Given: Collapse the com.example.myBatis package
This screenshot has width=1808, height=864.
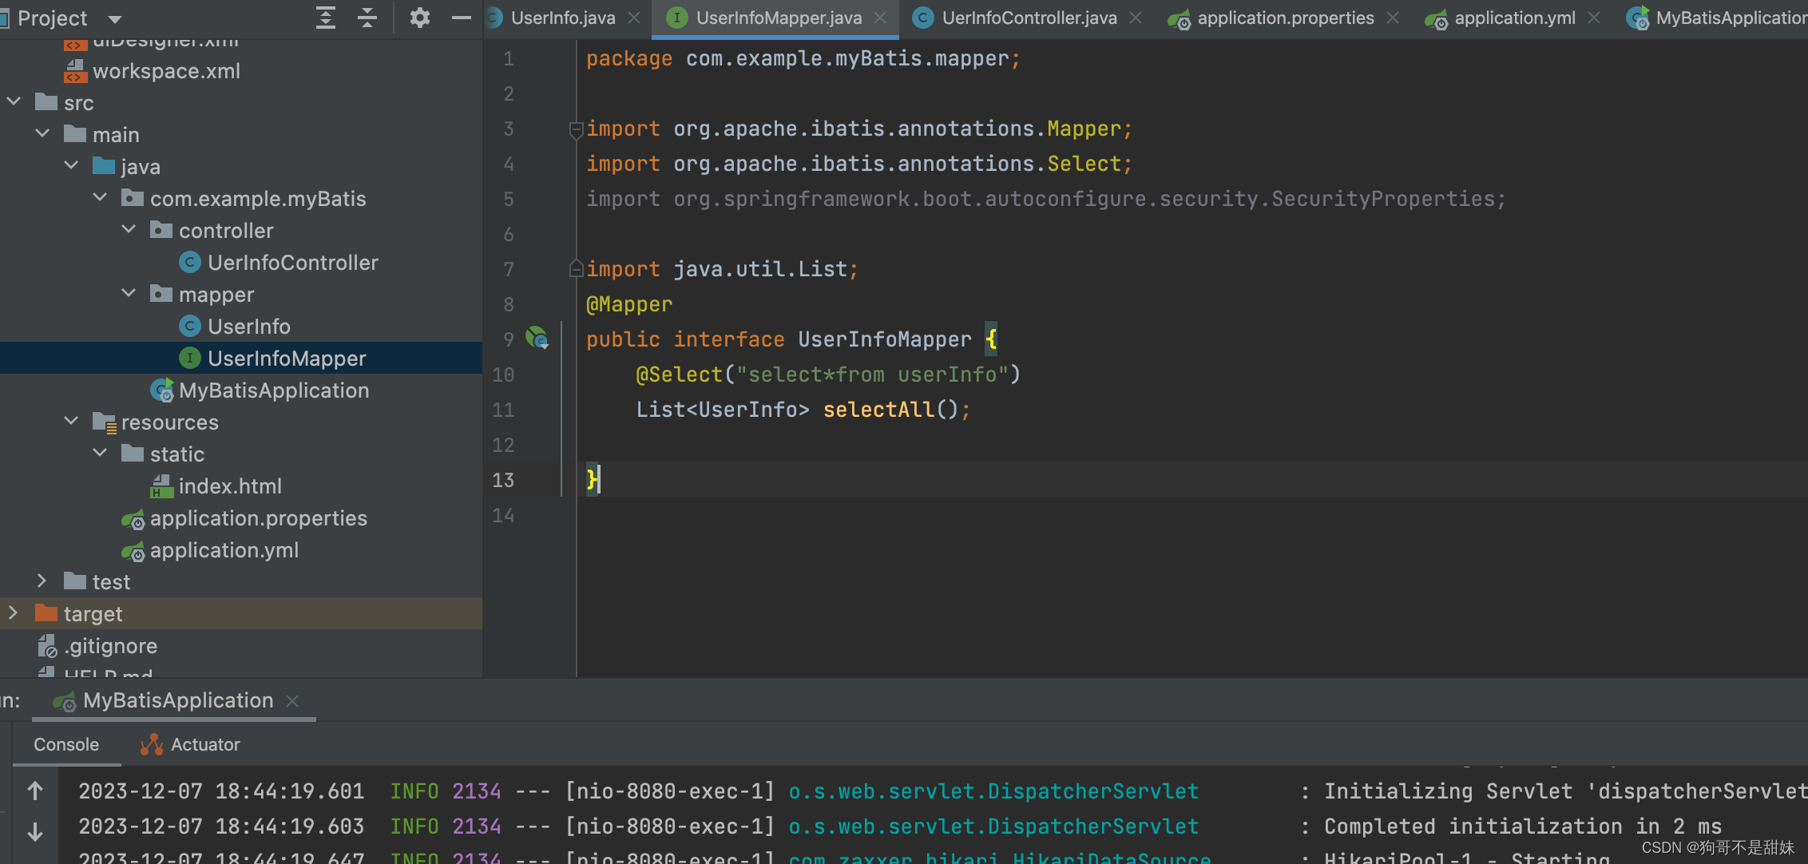Looking at the screenshot, I should click(100, 198).
